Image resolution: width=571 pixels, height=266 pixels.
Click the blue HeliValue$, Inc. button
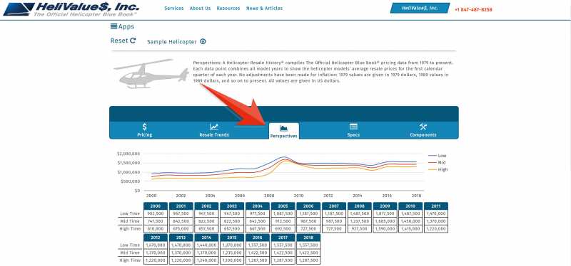[420, 8]
